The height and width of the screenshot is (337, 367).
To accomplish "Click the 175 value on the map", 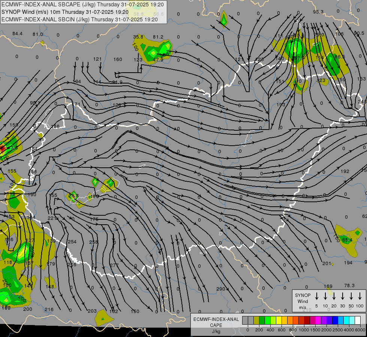I will pos(94,219).
